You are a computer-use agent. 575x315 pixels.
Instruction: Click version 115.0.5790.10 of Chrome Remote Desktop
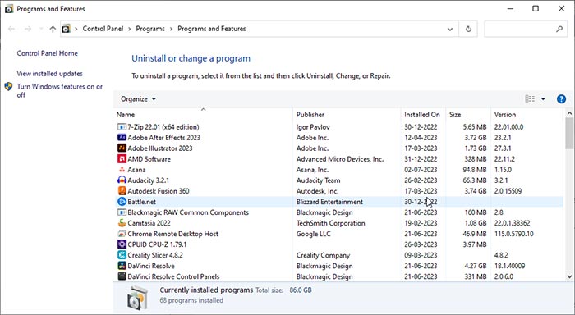tap(513, 234)
